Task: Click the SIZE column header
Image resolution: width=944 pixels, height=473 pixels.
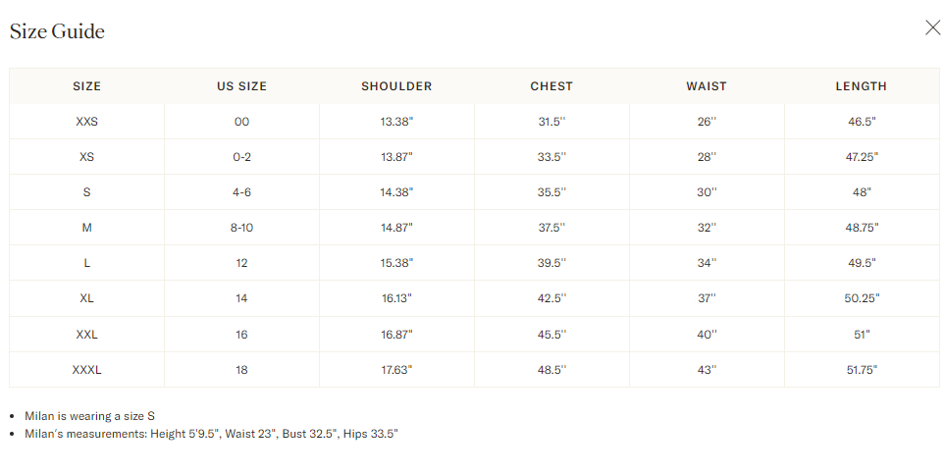Action: tap(86, 86)
